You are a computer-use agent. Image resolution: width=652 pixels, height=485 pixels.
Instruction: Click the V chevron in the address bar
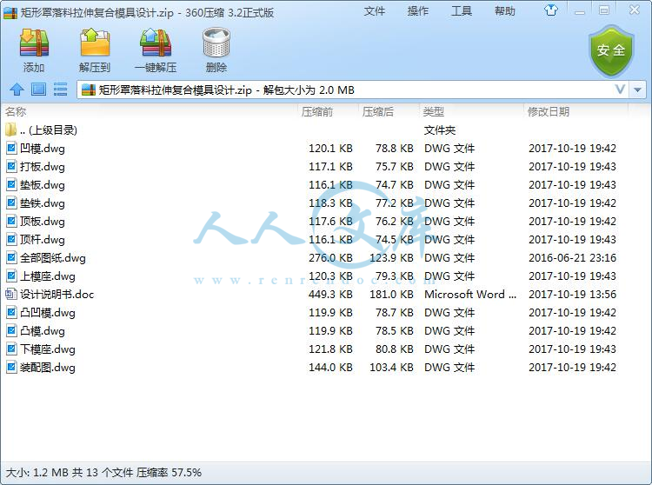point(621,90)
